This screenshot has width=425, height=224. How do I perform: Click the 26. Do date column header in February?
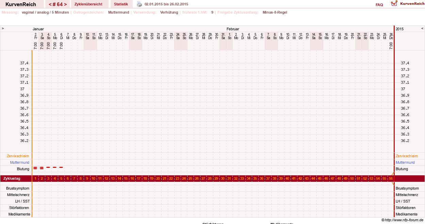pyautogui.click(x=391, y=36)
